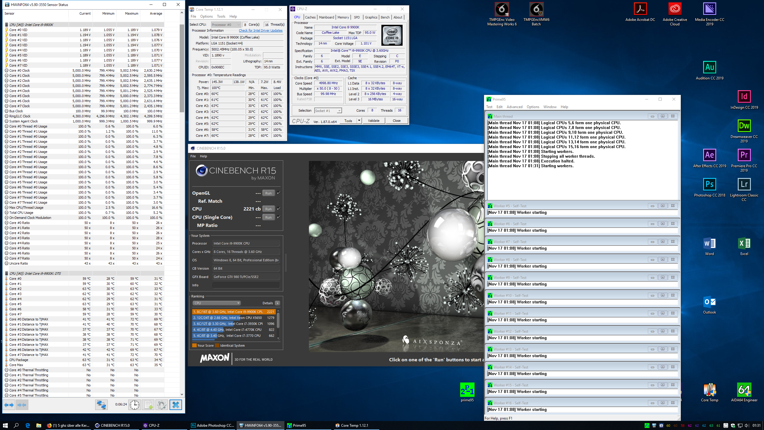Click HWiNFO expand columns arrows button
The width and height of the screenshot is (764, 430).
point(9,405)
